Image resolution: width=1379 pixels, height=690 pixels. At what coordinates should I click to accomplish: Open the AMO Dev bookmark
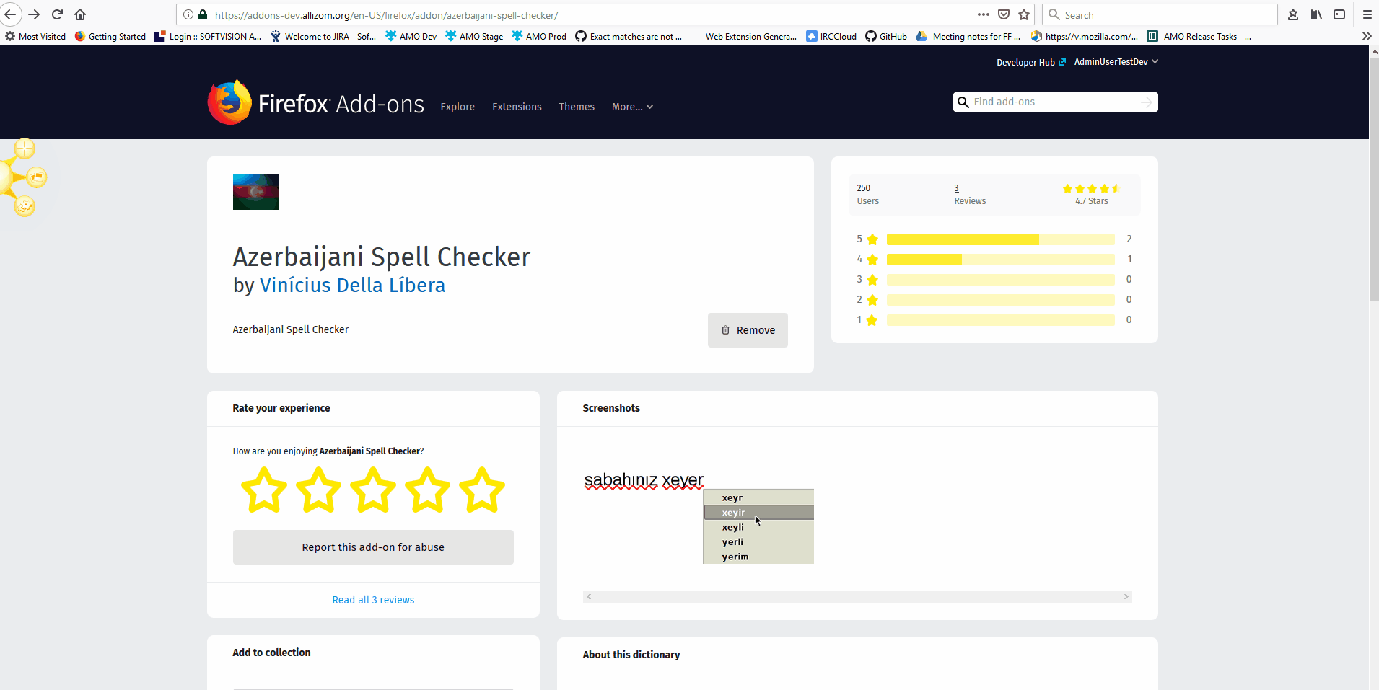click(x=411, y=36)
